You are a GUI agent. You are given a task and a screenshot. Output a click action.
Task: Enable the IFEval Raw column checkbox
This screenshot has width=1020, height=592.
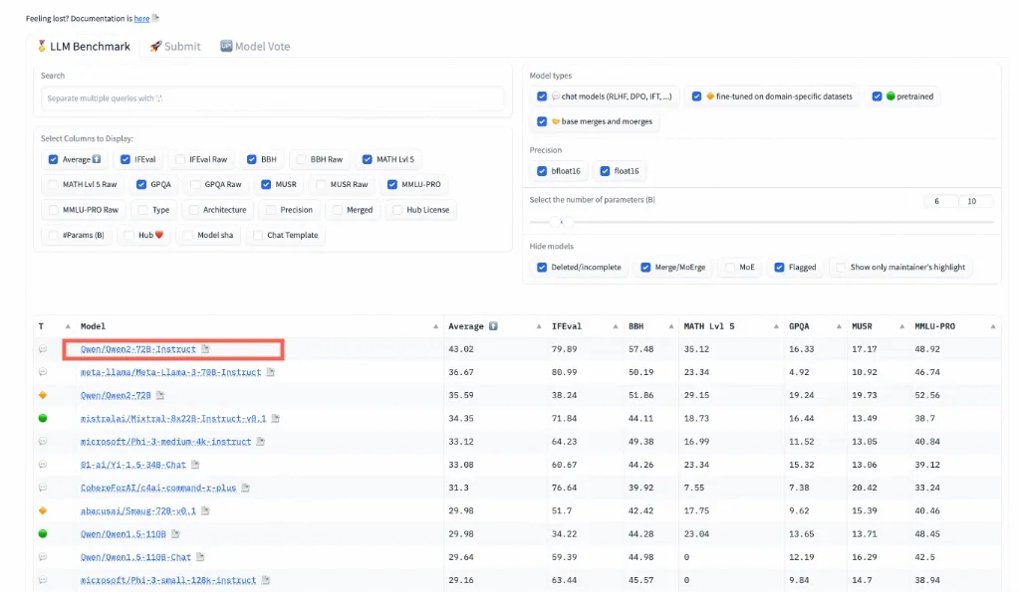click(x=179, y=159)
